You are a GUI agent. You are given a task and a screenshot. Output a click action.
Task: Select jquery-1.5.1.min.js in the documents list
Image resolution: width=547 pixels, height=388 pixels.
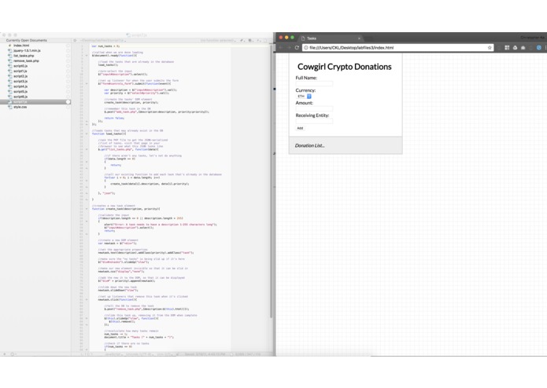point(27,50)
